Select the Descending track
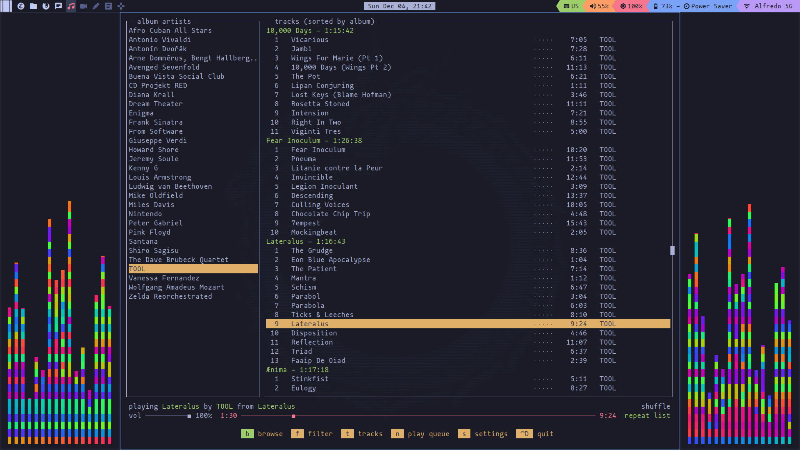 pos(468,195)
